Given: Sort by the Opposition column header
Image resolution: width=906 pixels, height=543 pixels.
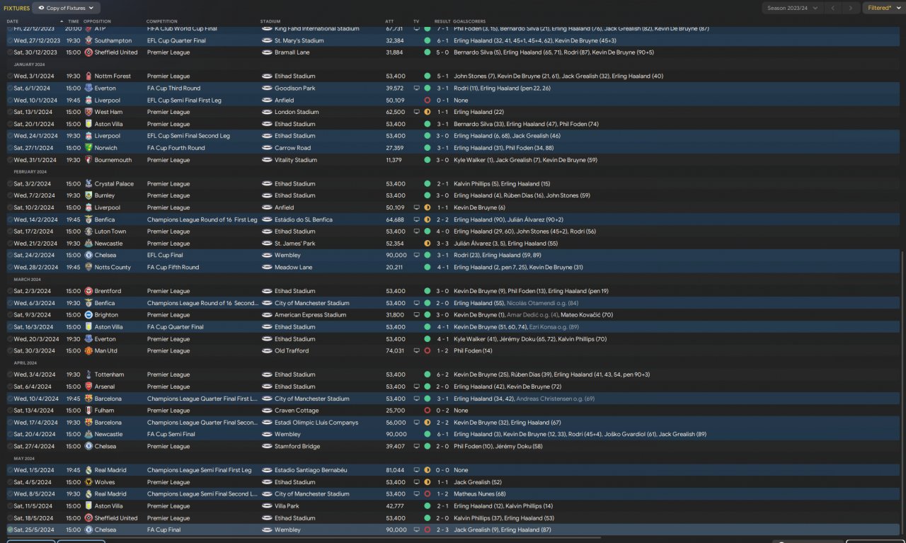Looking at the screenshot, I should pyautogui.click(x=97, y=22).
